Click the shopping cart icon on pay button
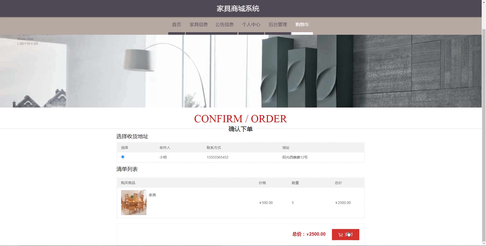The height and width of the screenshot is (246, 486). coord(341,235)
